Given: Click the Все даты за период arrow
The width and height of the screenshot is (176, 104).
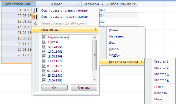Looking at the screenshot, I should [x=141, y=62].
